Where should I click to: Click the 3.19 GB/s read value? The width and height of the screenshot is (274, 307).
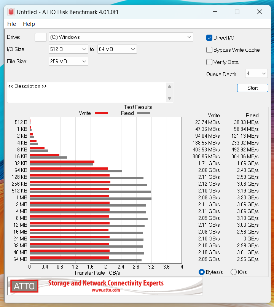click(248, 191)
